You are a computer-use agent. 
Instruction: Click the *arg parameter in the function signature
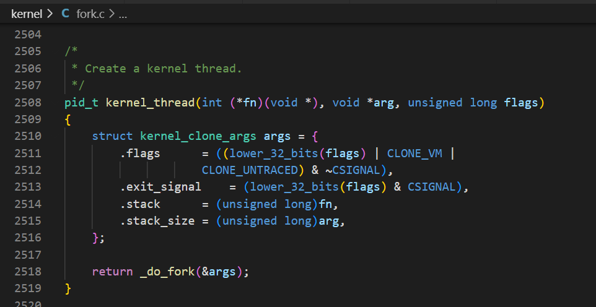380,103
